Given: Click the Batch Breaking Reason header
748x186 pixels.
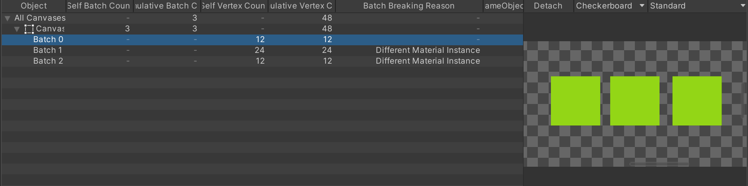Looking at the screenshot, I should pyautogui.click(x=409, y=6).
